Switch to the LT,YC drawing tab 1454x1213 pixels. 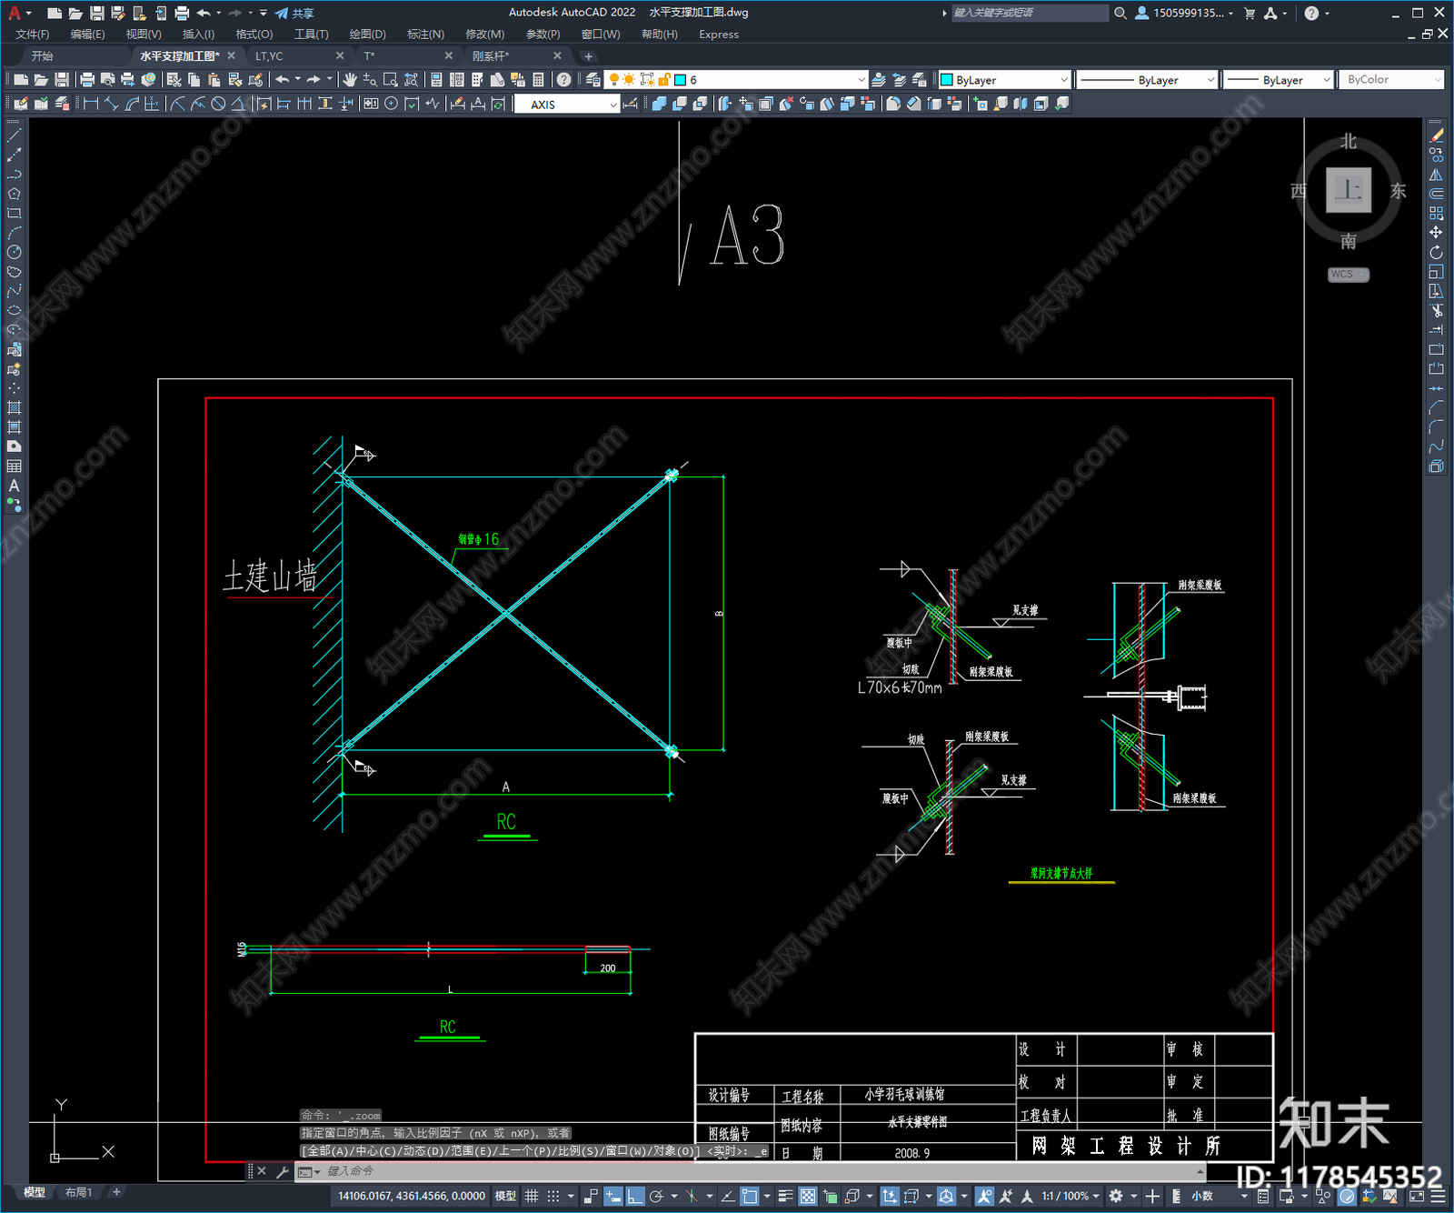point(269,56)
